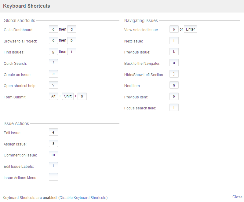The width and height of the screenshot is (244, 202).
Task: Click the 'u' key for Back to the Navigator
Action: click(174, 63)
